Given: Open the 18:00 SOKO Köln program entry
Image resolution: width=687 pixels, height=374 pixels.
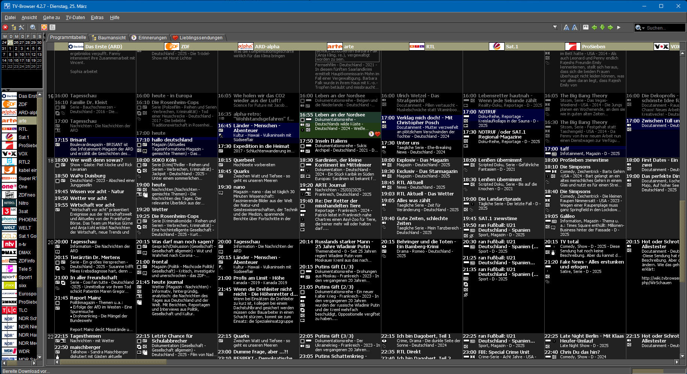Looking at the screenshot, I should (x=177, y=170).
